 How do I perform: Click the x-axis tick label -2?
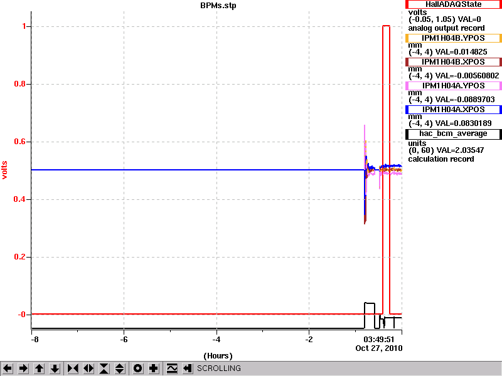[x=309, y=339]
